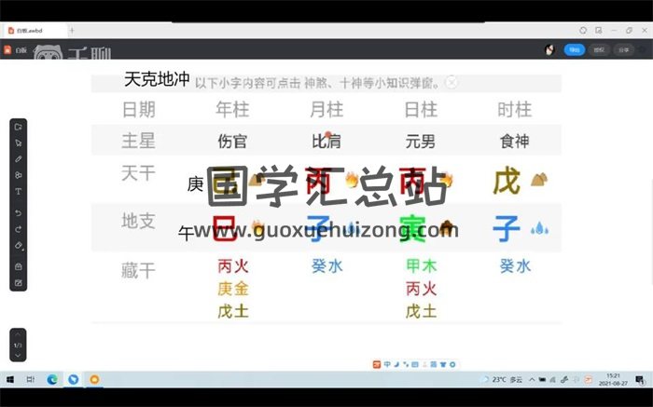Click the redo arrow in left toolbar
The width and height of the screenshot is (653, 407).
pos(18,229)
